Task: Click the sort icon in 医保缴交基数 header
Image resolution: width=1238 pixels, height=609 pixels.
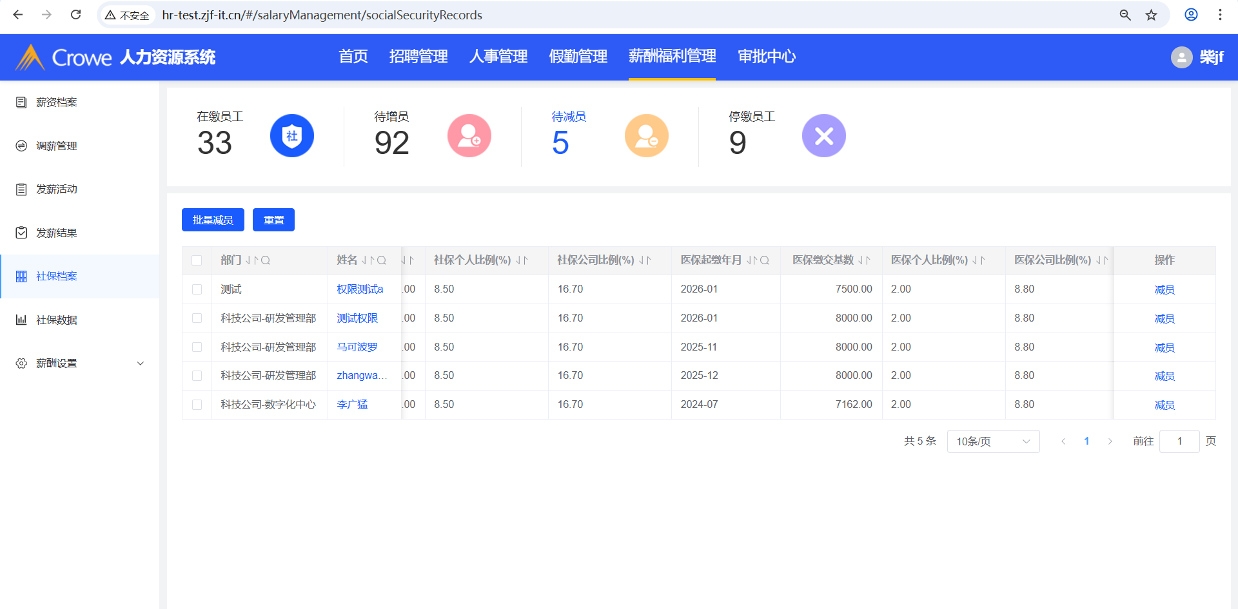Action: (x=864, y=260)
